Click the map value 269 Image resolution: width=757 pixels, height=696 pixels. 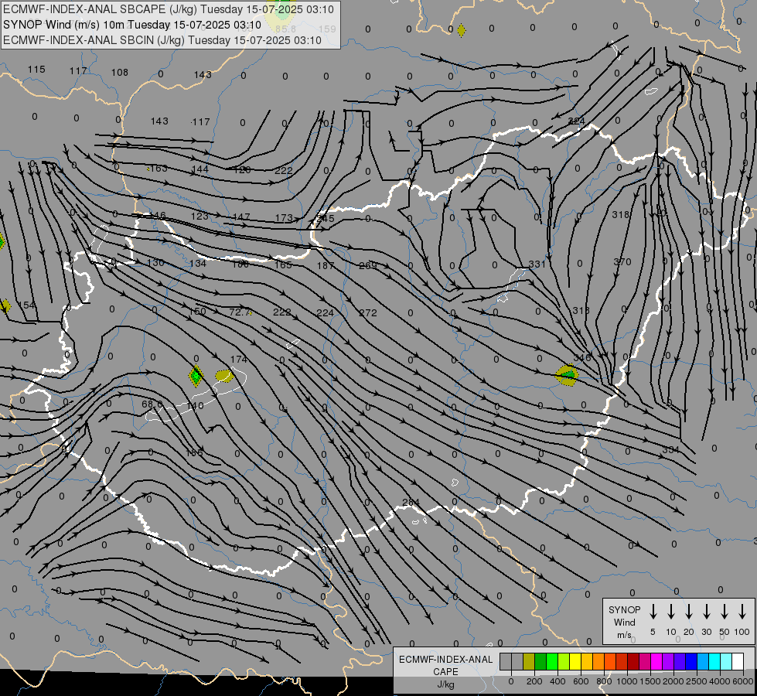[x=368, y=265]
